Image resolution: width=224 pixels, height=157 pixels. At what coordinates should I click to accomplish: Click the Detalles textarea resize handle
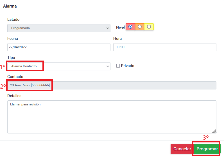pos(214,131)
